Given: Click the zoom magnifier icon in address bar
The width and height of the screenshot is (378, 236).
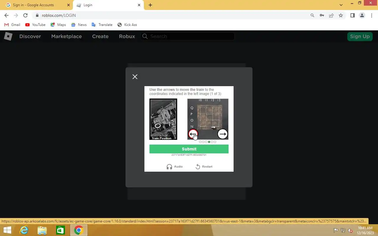Looking at the screenshot, I should coord(312,15).
